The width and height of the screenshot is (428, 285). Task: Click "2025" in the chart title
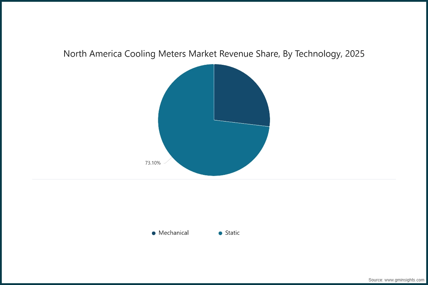coord(355,54)
